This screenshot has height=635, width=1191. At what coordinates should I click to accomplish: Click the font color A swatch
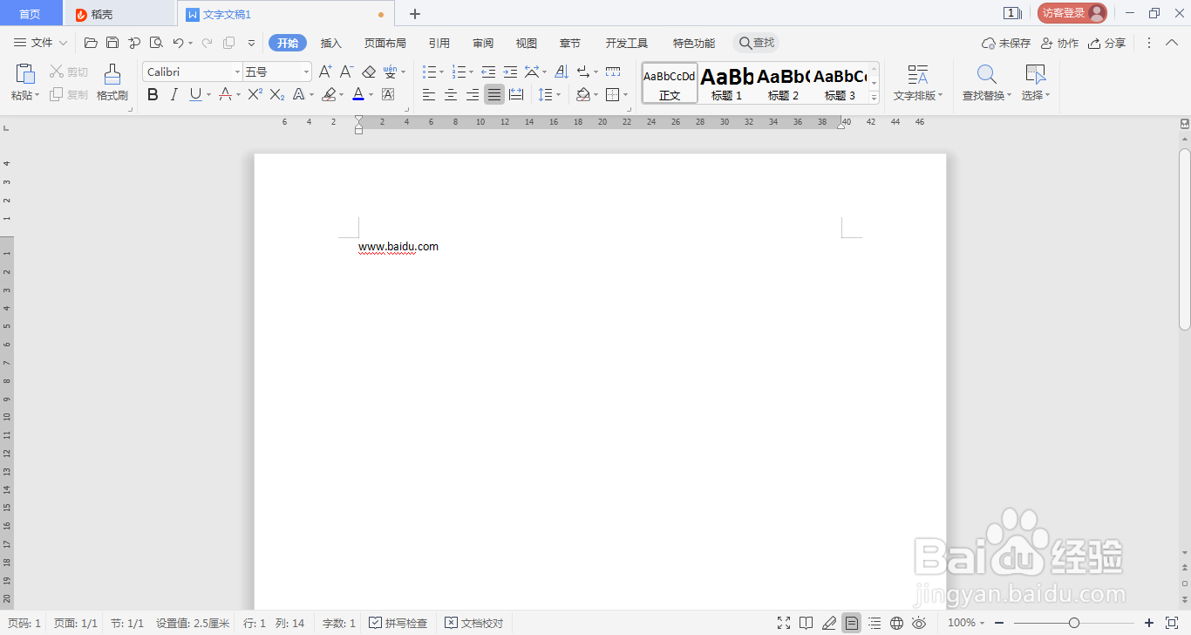pos(358,94)
